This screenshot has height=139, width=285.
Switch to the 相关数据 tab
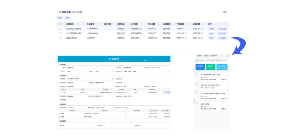(199, 56)
